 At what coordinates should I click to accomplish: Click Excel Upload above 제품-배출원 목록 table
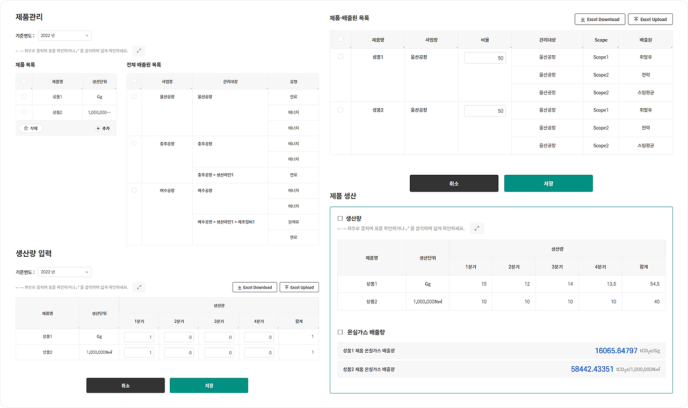tap(650, 19)
